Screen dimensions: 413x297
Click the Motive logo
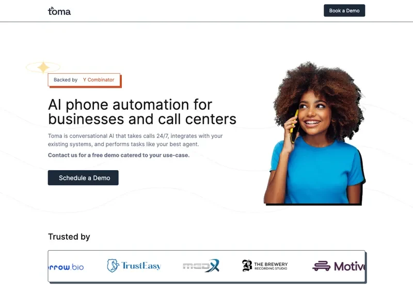[x=339, y=266]
